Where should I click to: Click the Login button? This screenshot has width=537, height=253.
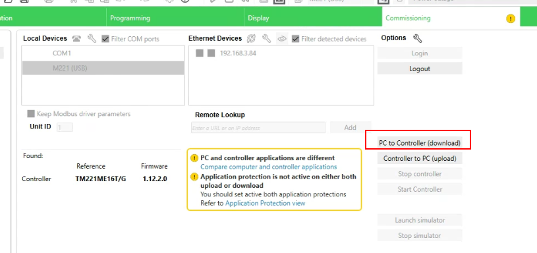[420, 53]
